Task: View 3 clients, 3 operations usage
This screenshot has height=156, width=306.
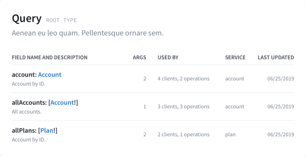Action: pos(183,106)
